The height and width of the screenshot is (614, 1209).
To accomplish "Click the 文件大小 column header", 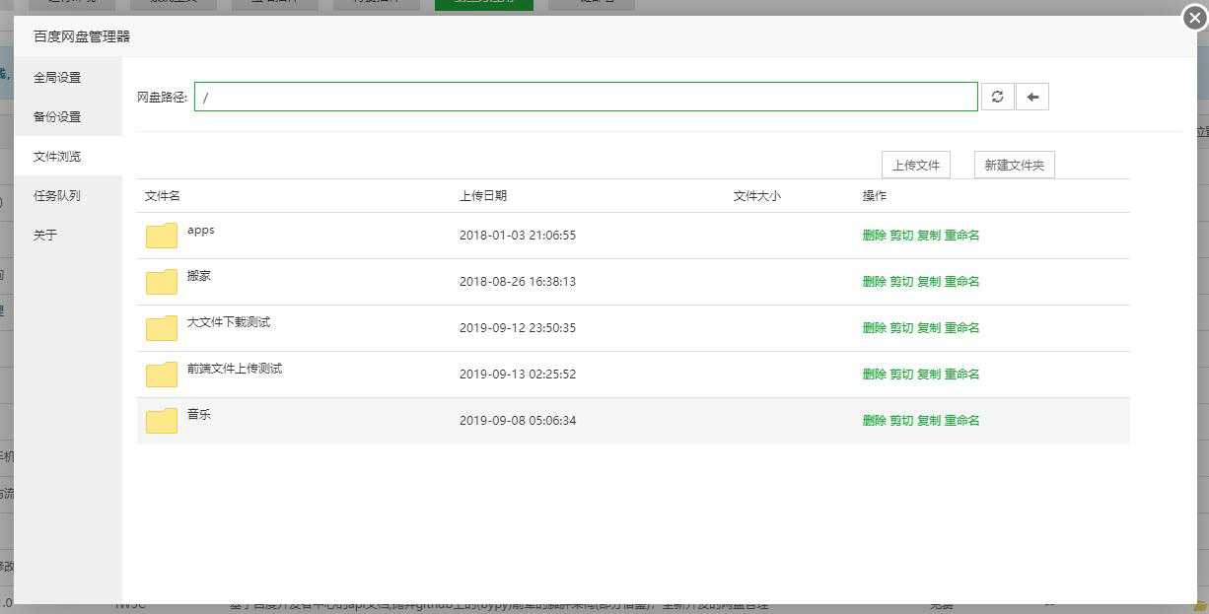I will [x=757, y=196].
